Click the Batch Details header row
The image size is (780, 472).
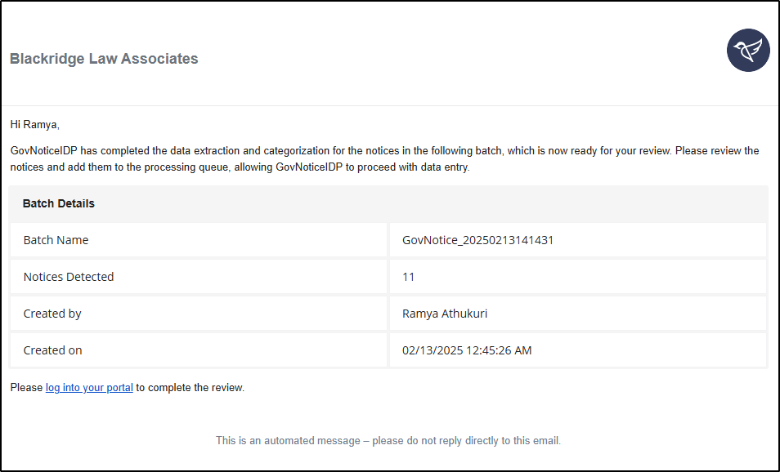[x=388, y=203]
